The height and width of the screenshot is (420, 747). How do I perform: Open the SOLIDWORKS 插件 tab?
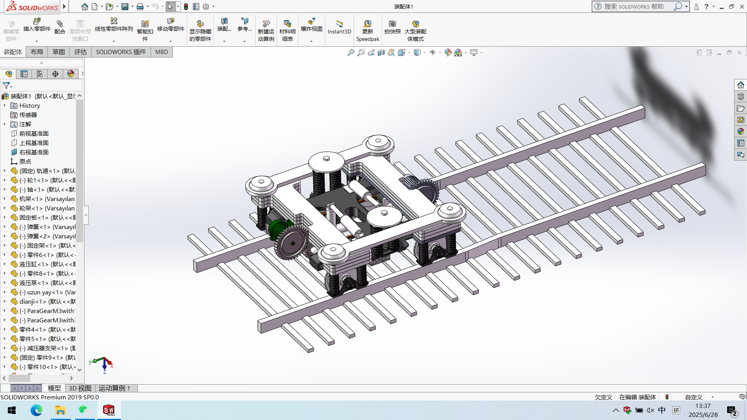tap(121, 52)
